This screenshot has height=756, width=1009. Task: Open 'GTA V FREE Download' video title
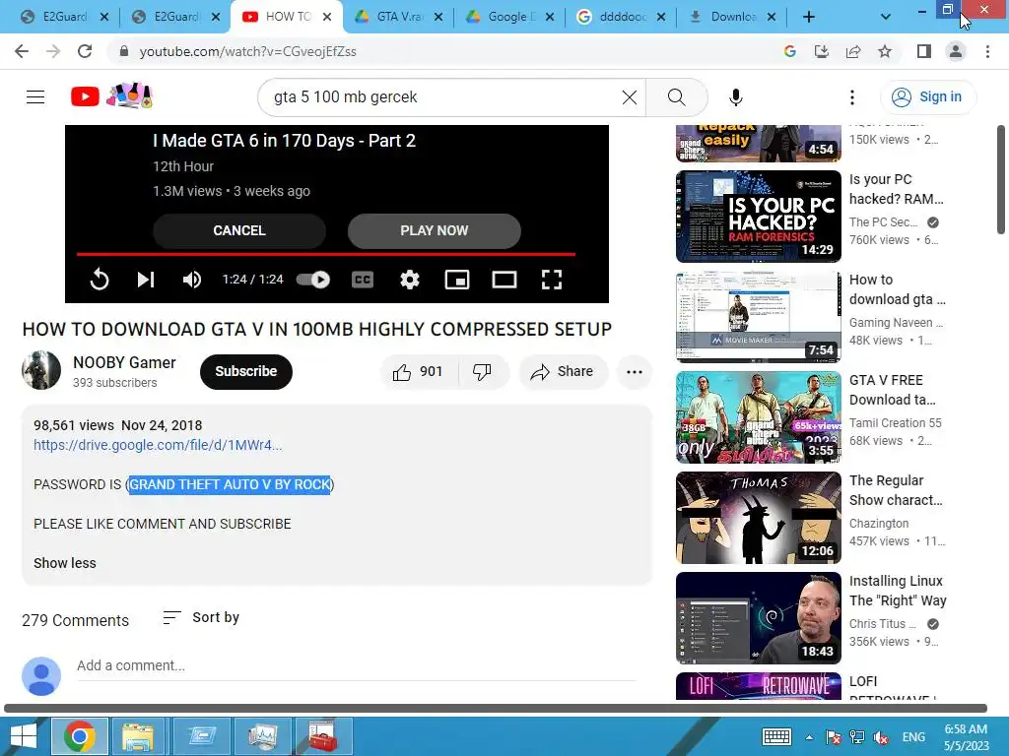pos(892,390)
